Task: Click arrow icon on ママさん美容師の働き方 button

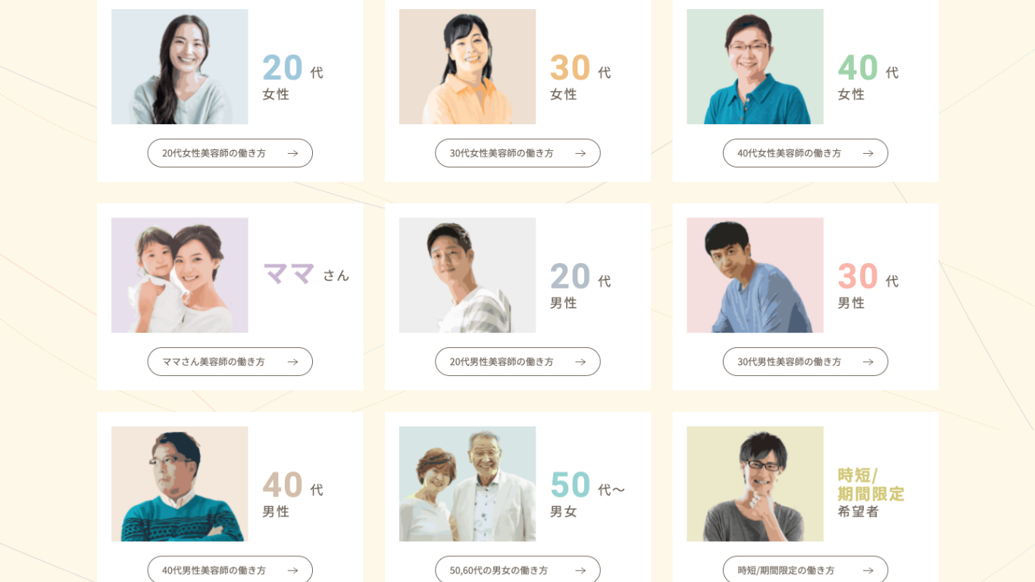Action: click(292, 361)
